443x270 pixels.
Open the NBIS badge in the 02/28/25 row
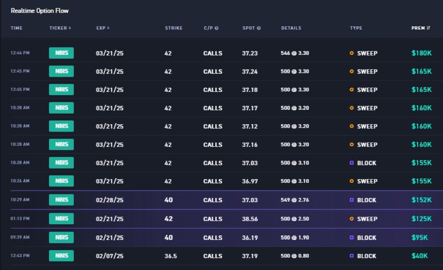(61, 200)
